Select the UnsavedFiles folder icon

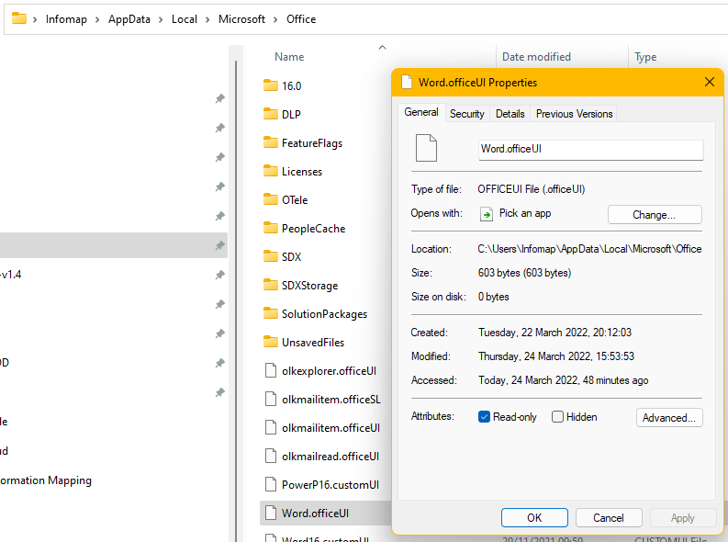click(x=270, y=342)
